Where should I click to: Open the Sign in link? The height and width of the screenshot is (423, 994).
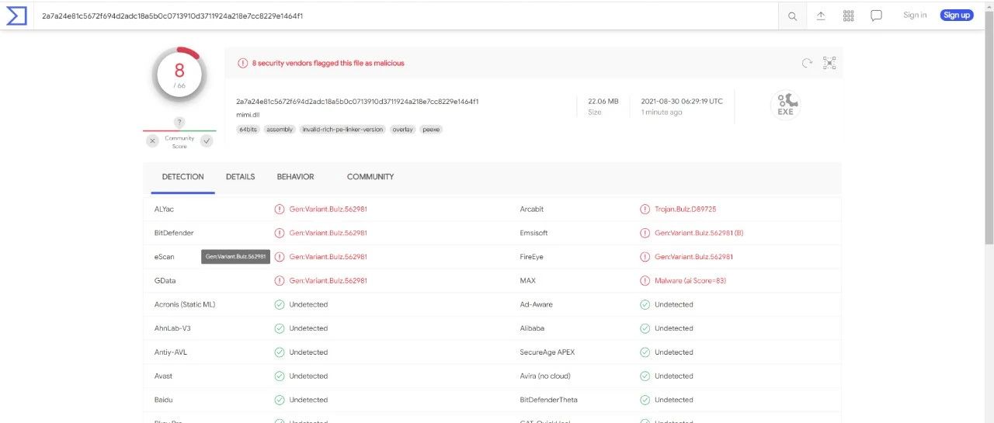915,15
